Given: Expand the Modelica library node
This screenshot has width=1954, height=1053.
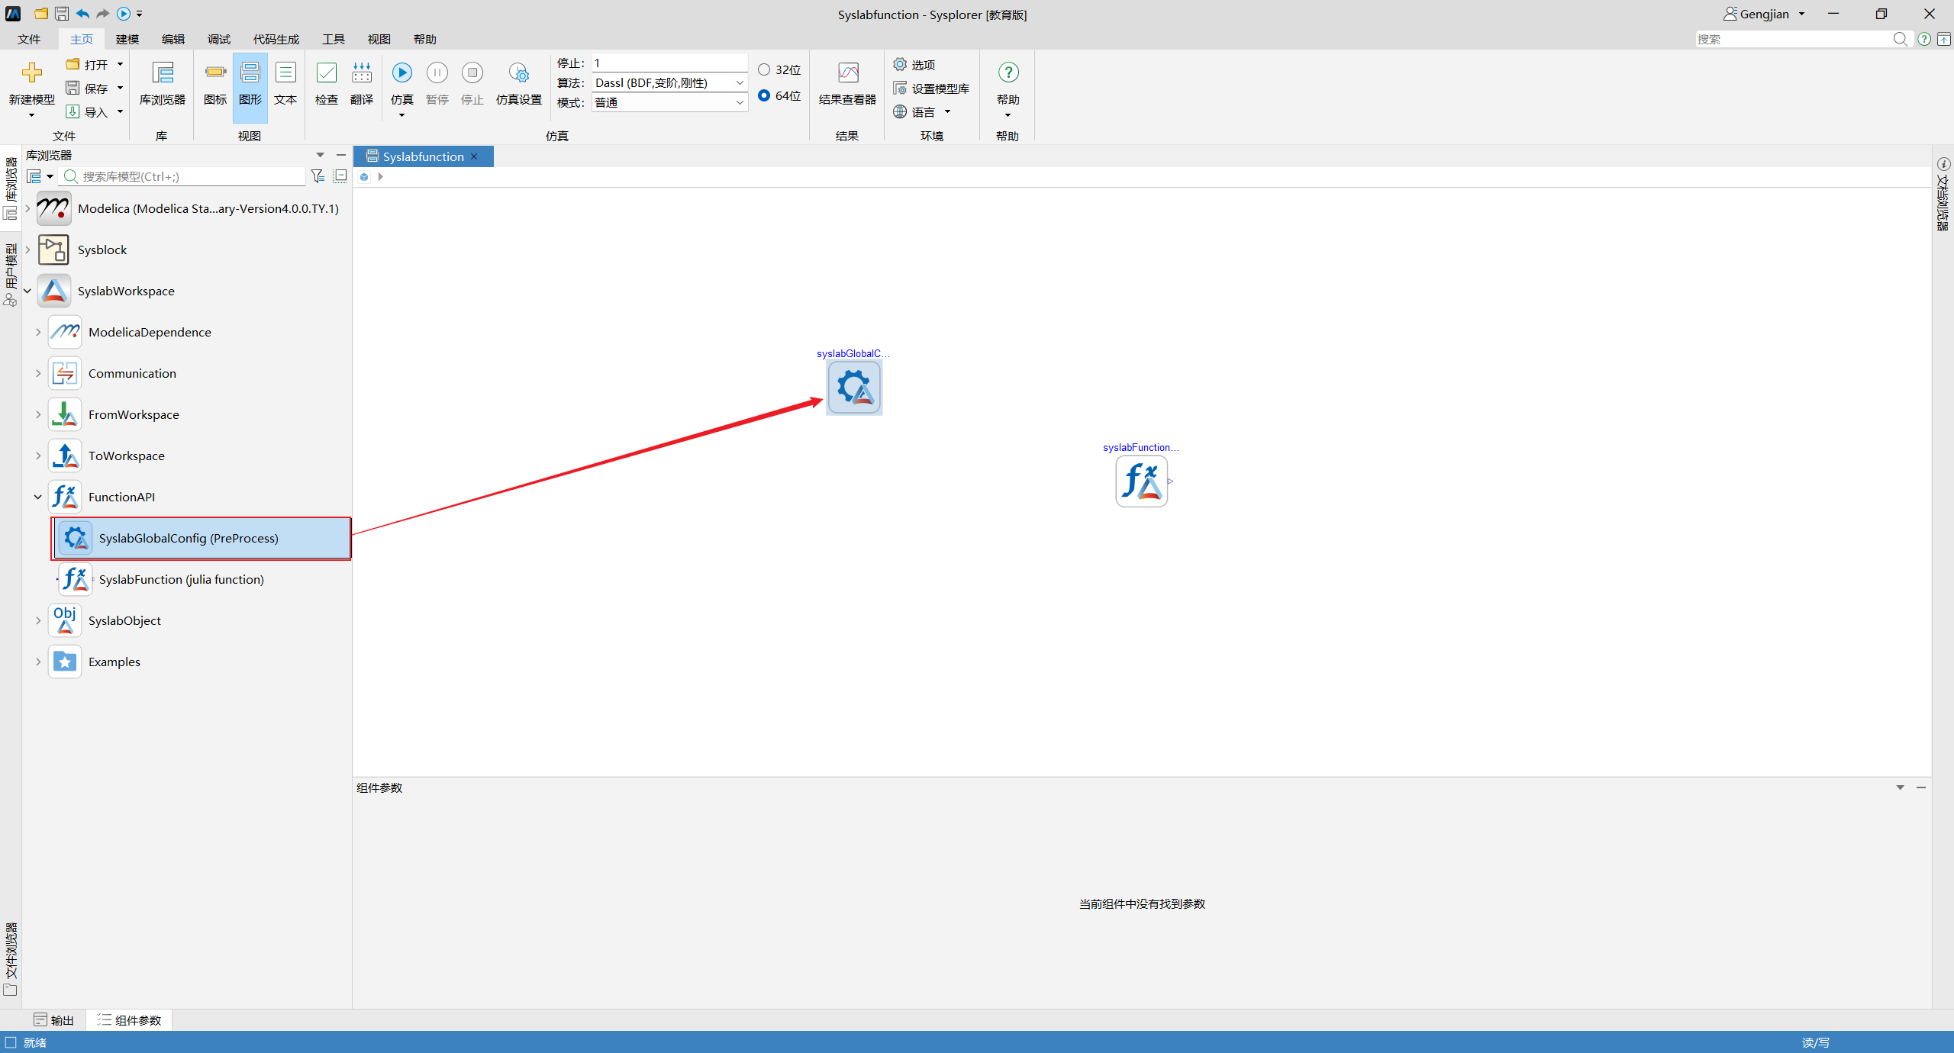Looking at the screenshot, I should (27, 208).
